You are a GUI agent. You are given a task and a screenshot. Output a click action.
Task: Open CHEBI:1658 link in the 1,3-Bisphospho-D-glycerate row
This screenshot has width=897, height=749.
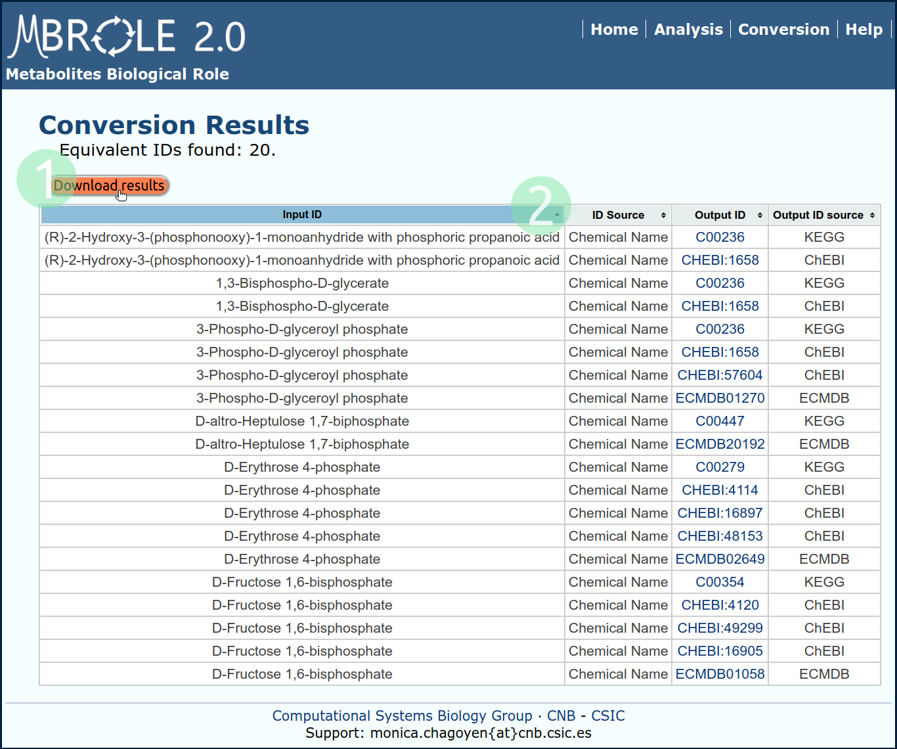pyautogui.click(x=720, y=306)
